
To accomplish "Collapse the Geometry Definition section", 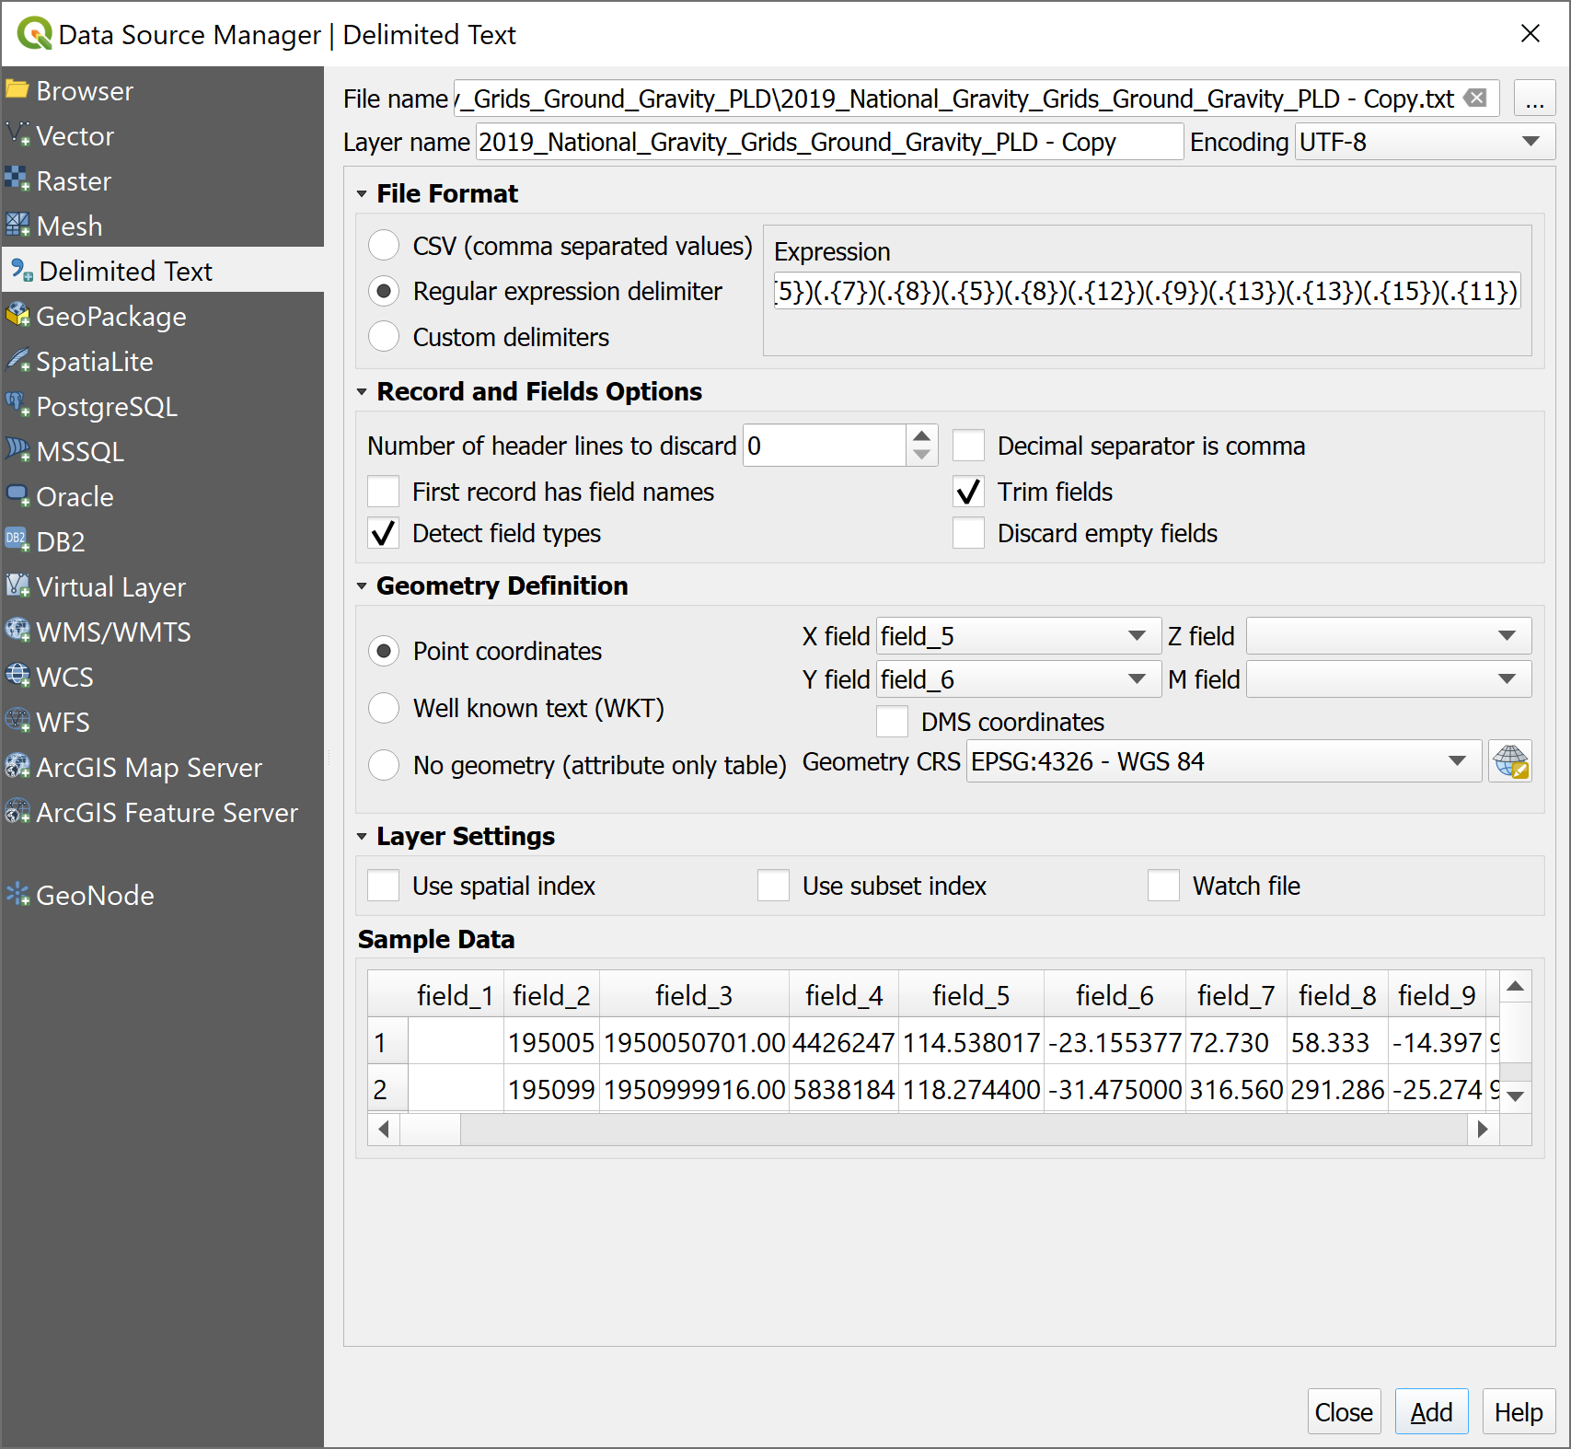I will 362,586.
